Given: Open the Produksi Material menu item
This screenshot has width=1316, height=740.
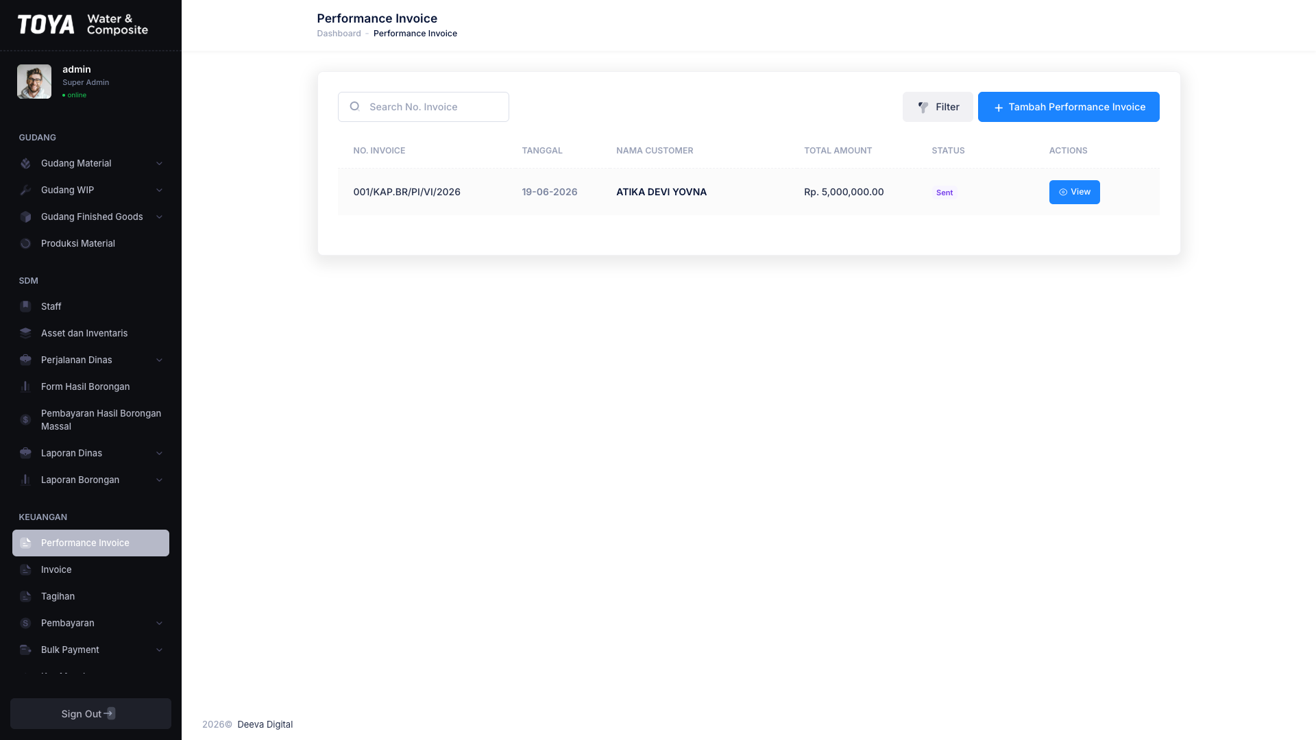Looking at the screenshot, I should [x=90, y=243].
